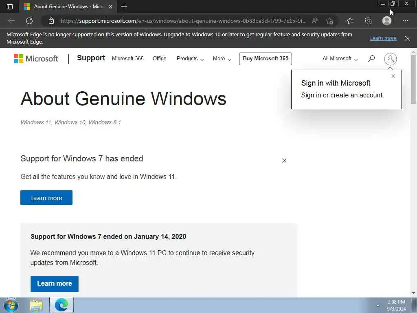Close the Sign in with Microsoft popup

(x=393, y=76)
